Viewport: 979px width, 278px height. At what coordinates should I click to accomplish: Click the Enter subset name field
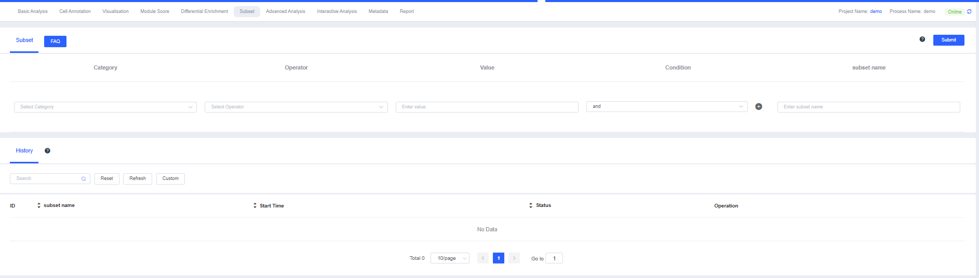[868, 107]
